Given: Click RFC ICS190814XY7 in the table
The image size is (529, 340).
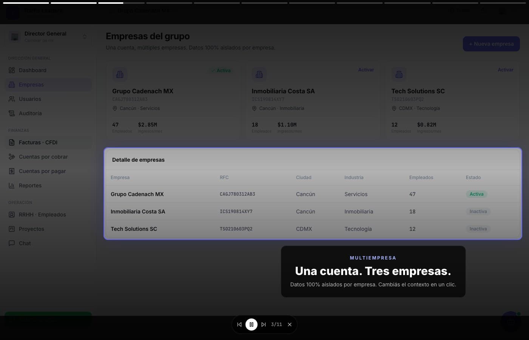Looking at the screenshot, I should (x=236, y=212).
